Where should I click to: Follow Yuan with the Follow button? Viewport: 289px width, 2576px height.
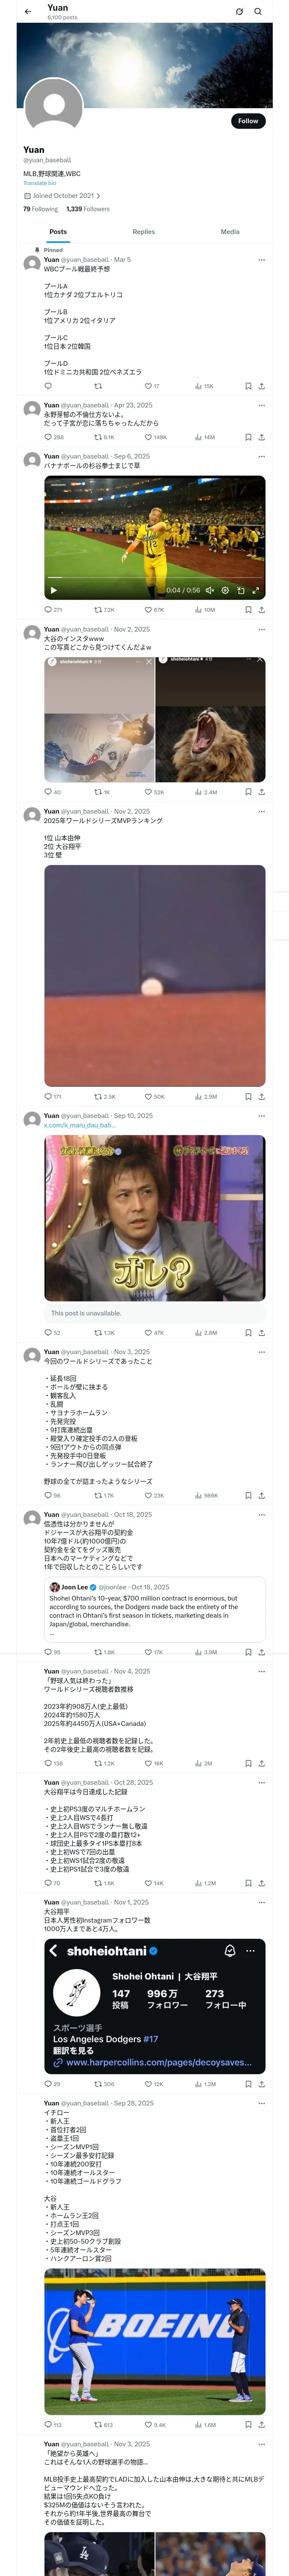pyautogui.click(x=248, y=121)
